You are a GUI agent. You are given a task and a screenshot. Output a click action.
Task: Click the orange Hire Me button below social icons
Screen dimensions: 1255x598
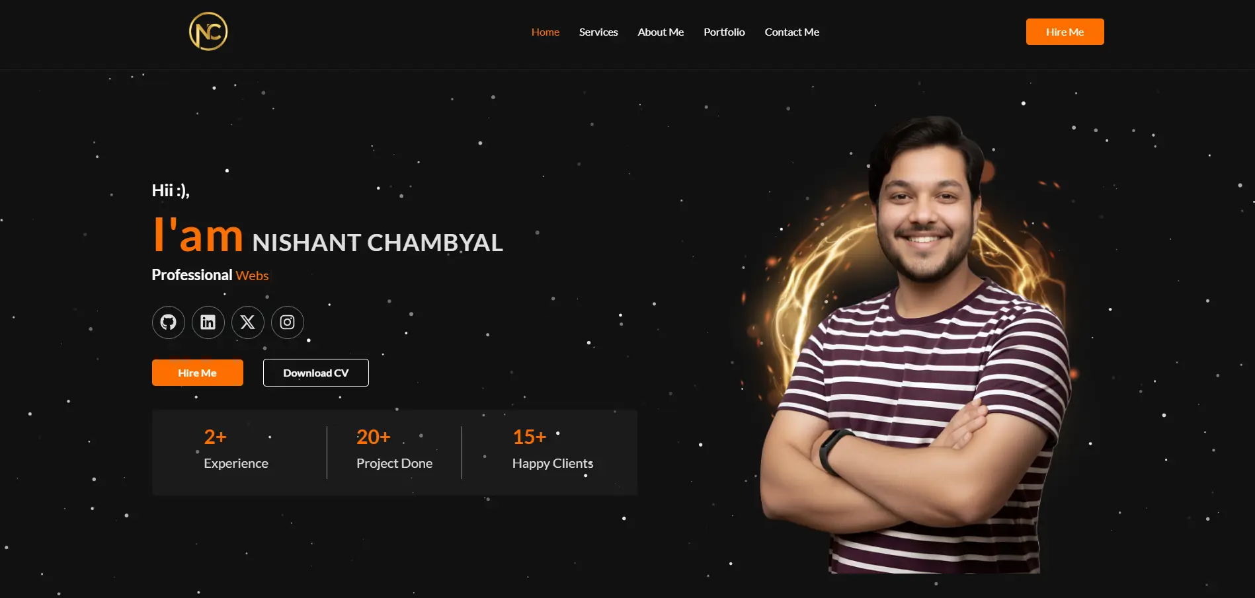pos(198,373)
